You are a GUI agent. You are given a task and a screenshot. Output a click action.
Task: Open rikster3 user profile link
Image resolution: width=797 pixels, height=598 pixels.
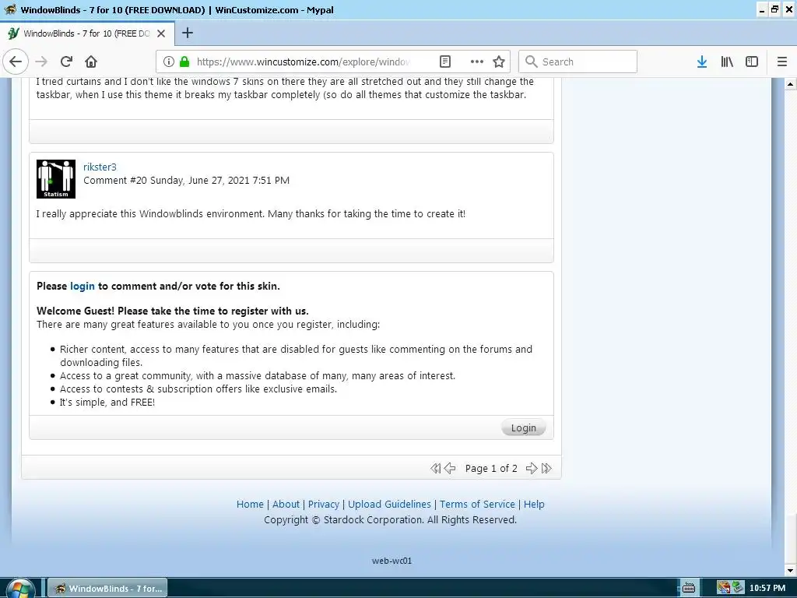pos(100,167)
